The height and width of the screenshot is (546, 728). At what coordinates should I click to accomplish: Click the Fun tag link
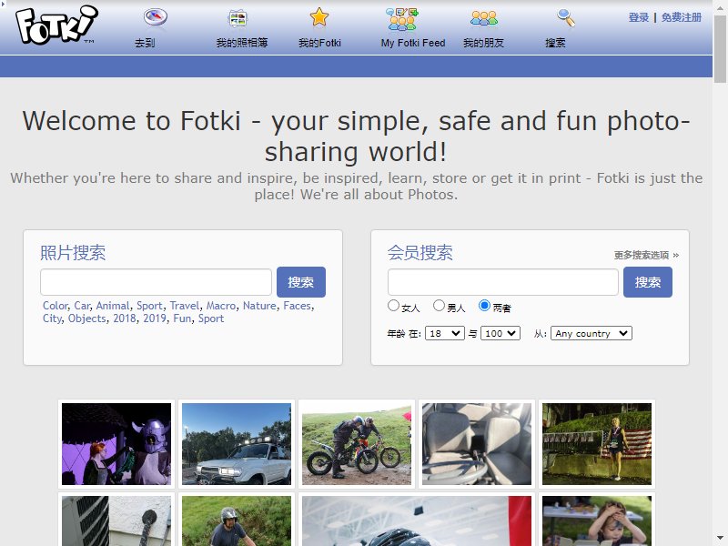[182, 318]
